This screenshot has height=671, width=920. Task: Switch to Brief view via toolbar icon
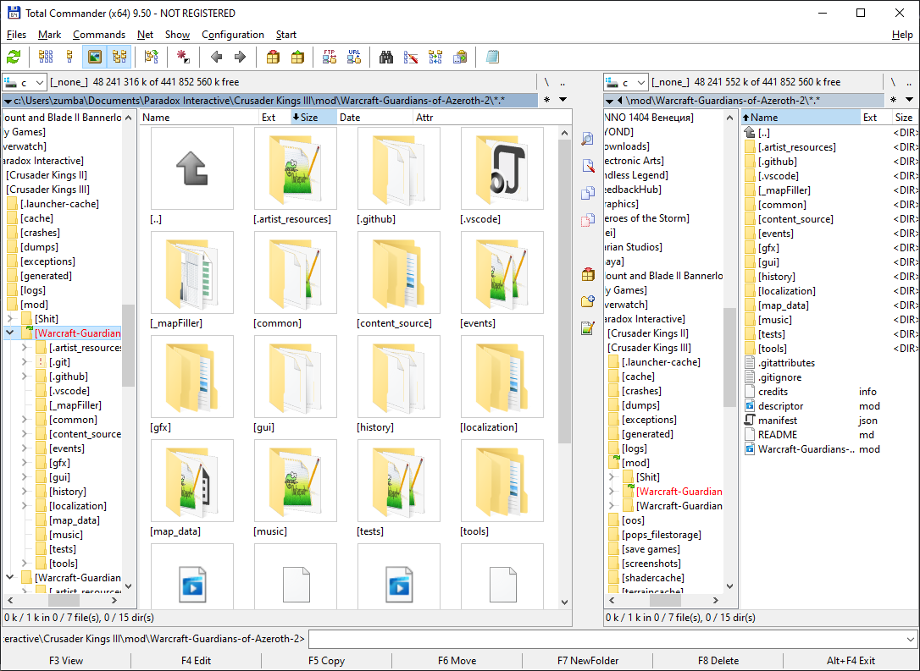pyautogui.click(x=45, y=57)
